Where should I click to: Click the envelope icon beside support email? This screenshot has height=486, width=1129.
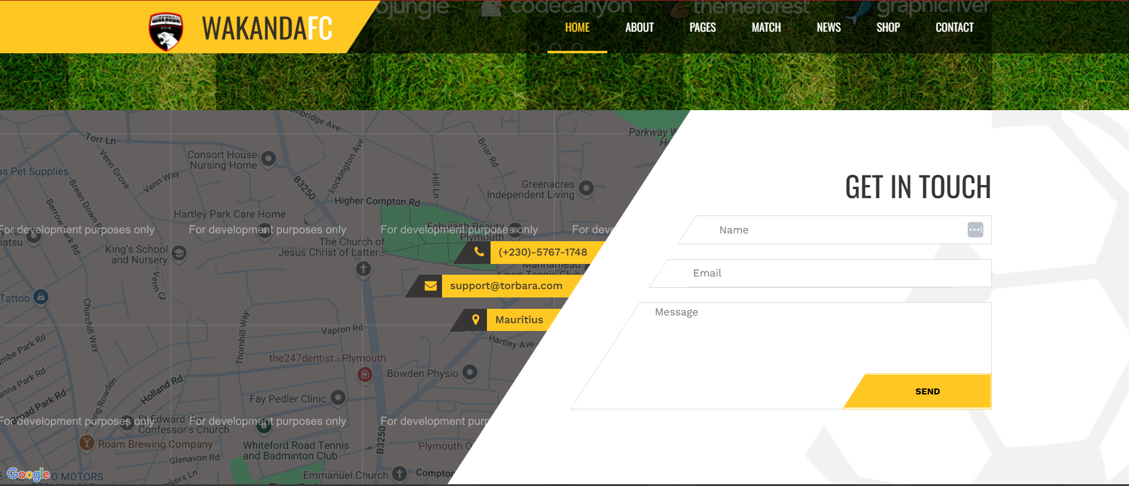click(x=430, y=286)
